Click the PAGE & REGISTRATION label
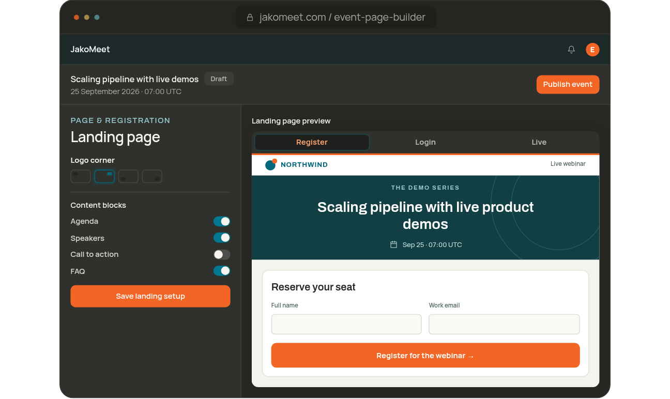The image size is (670, 399). click(120, 120)
